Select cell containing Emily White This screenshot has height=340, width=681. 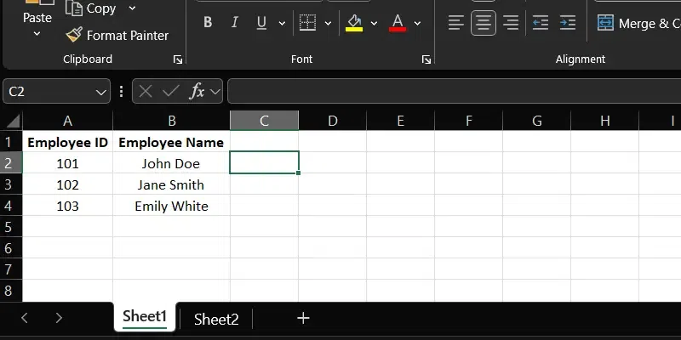pyautogui.click(x=172, y=206)
